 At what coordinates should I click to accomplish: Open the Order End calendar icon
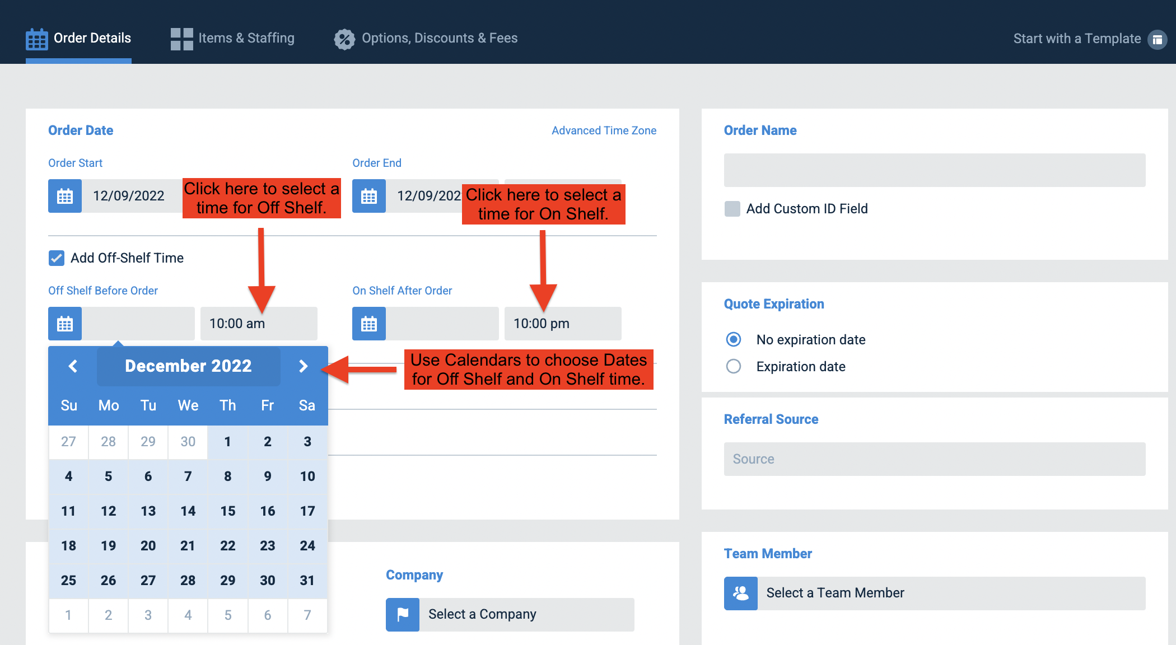(369, 196)
